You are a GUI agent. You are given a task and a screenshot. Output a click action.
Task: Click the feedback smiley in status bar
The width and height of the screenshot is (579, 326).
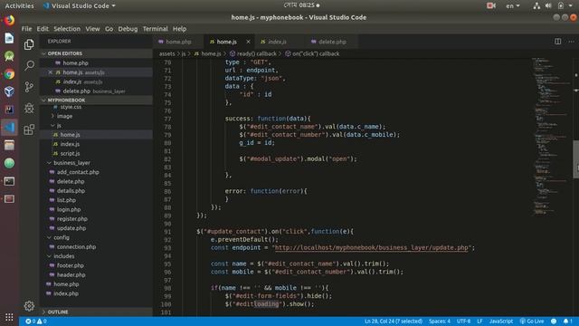click(554, 321)
